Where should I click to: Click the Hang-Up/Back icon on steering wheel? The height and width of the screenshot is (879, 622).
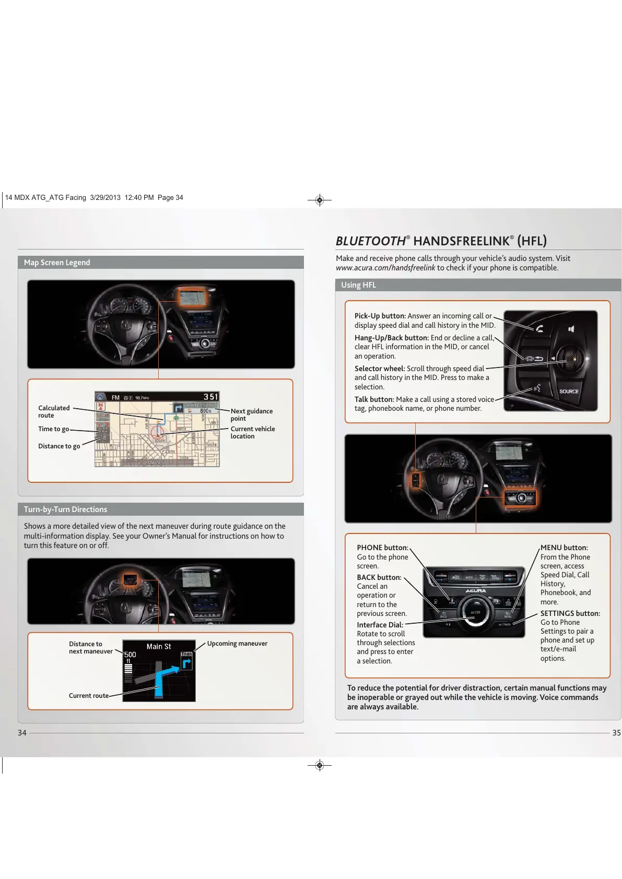534,359
